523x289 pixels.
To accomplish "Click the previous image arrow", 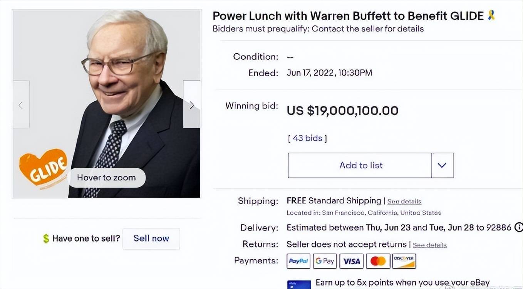I will 21,104.
